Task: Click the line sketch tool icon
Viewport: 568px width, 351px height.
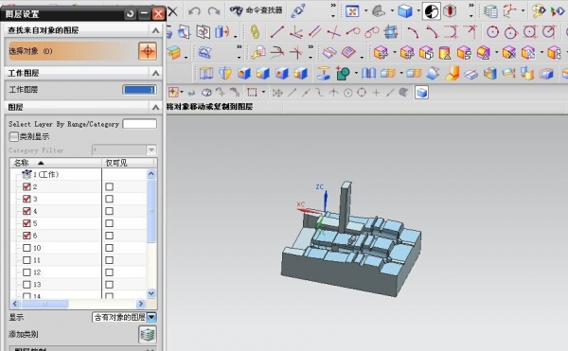Action: click(x=277, y=32)
